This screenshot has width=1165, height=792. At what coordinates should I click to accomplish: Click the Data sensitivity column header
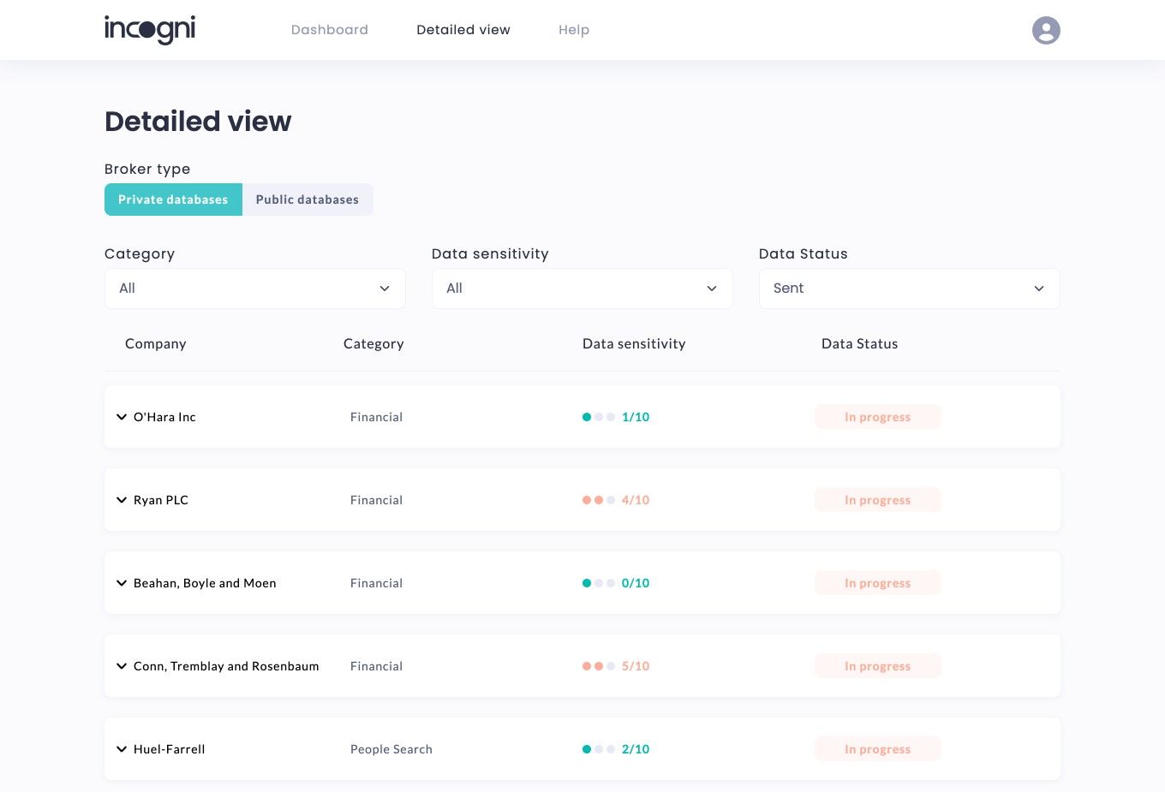pyautogui.click(x=634, y=343)
